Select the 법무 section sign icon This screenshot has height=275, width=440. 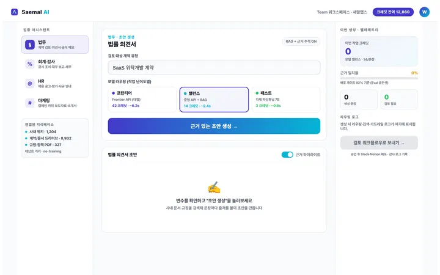(x=30, y=45)
